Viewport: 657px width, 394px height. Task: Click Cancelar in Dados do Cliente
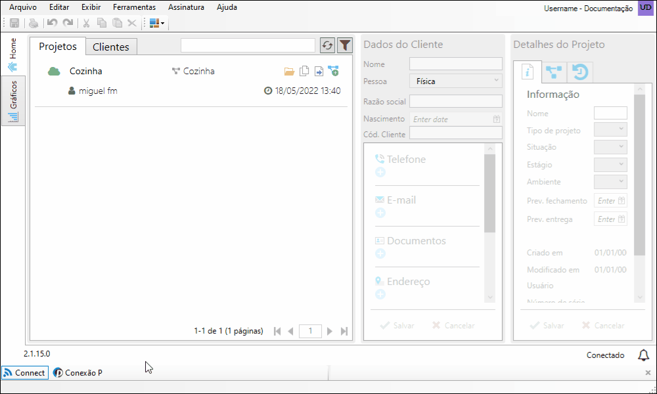coord(453,325)
